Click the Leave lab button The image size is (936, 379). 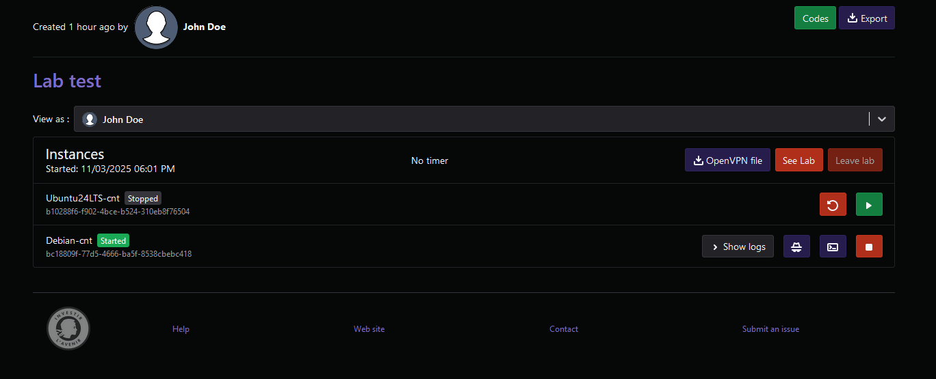pyautogui.click(x=855, y=160)
